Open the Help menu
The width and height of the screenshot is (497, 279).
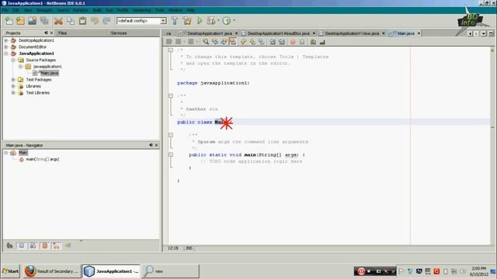tap(190, 10)
